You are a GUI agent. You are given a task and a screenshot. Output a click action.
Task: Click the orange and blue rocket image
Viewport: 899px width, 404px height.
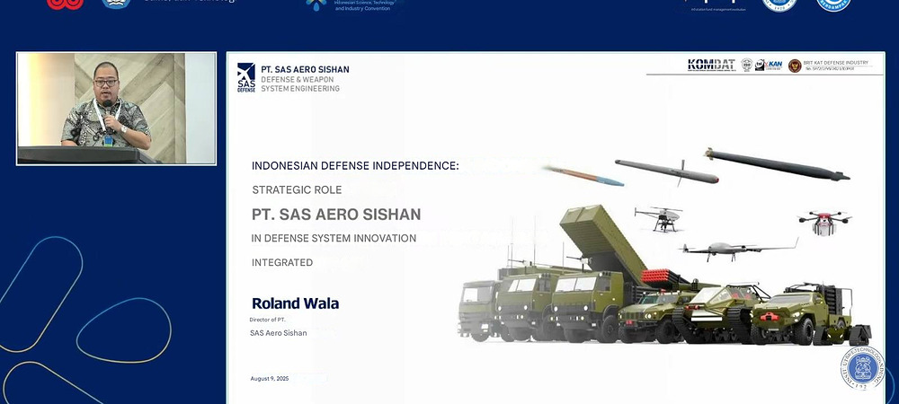pos(584,174)
